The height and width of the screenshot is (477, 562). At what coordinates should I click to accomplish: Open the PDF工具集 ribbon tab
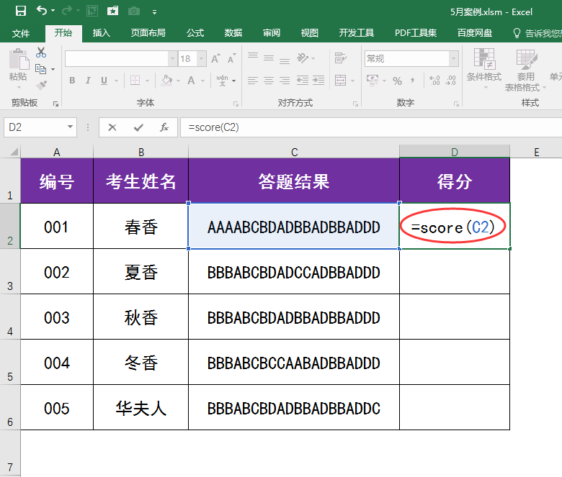click(x=416, y=33)
